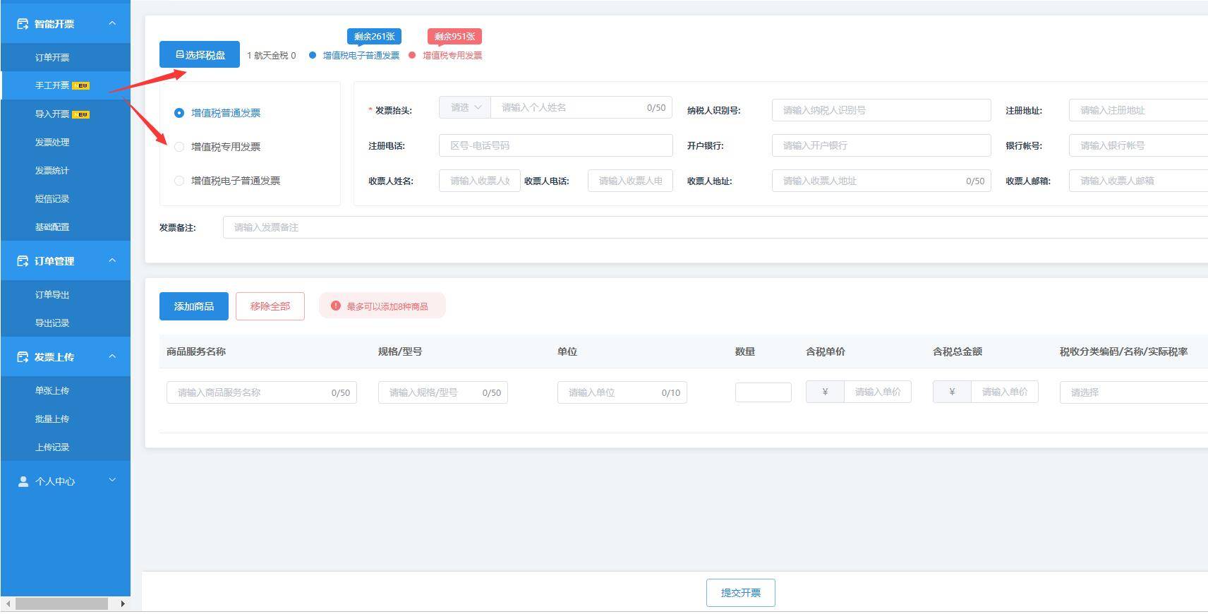Click the blue dot before 增值税电子普通发票 legend
Viewport: 1208px width, 614px height.
point(313,55)
